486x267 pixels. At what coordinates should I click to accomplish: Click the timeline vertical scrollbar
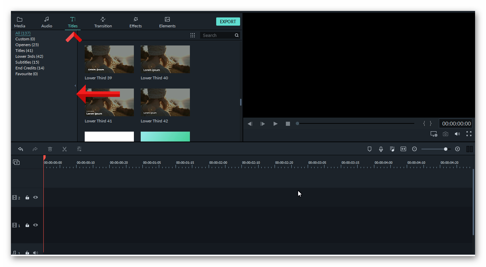(x=473, y=202)
